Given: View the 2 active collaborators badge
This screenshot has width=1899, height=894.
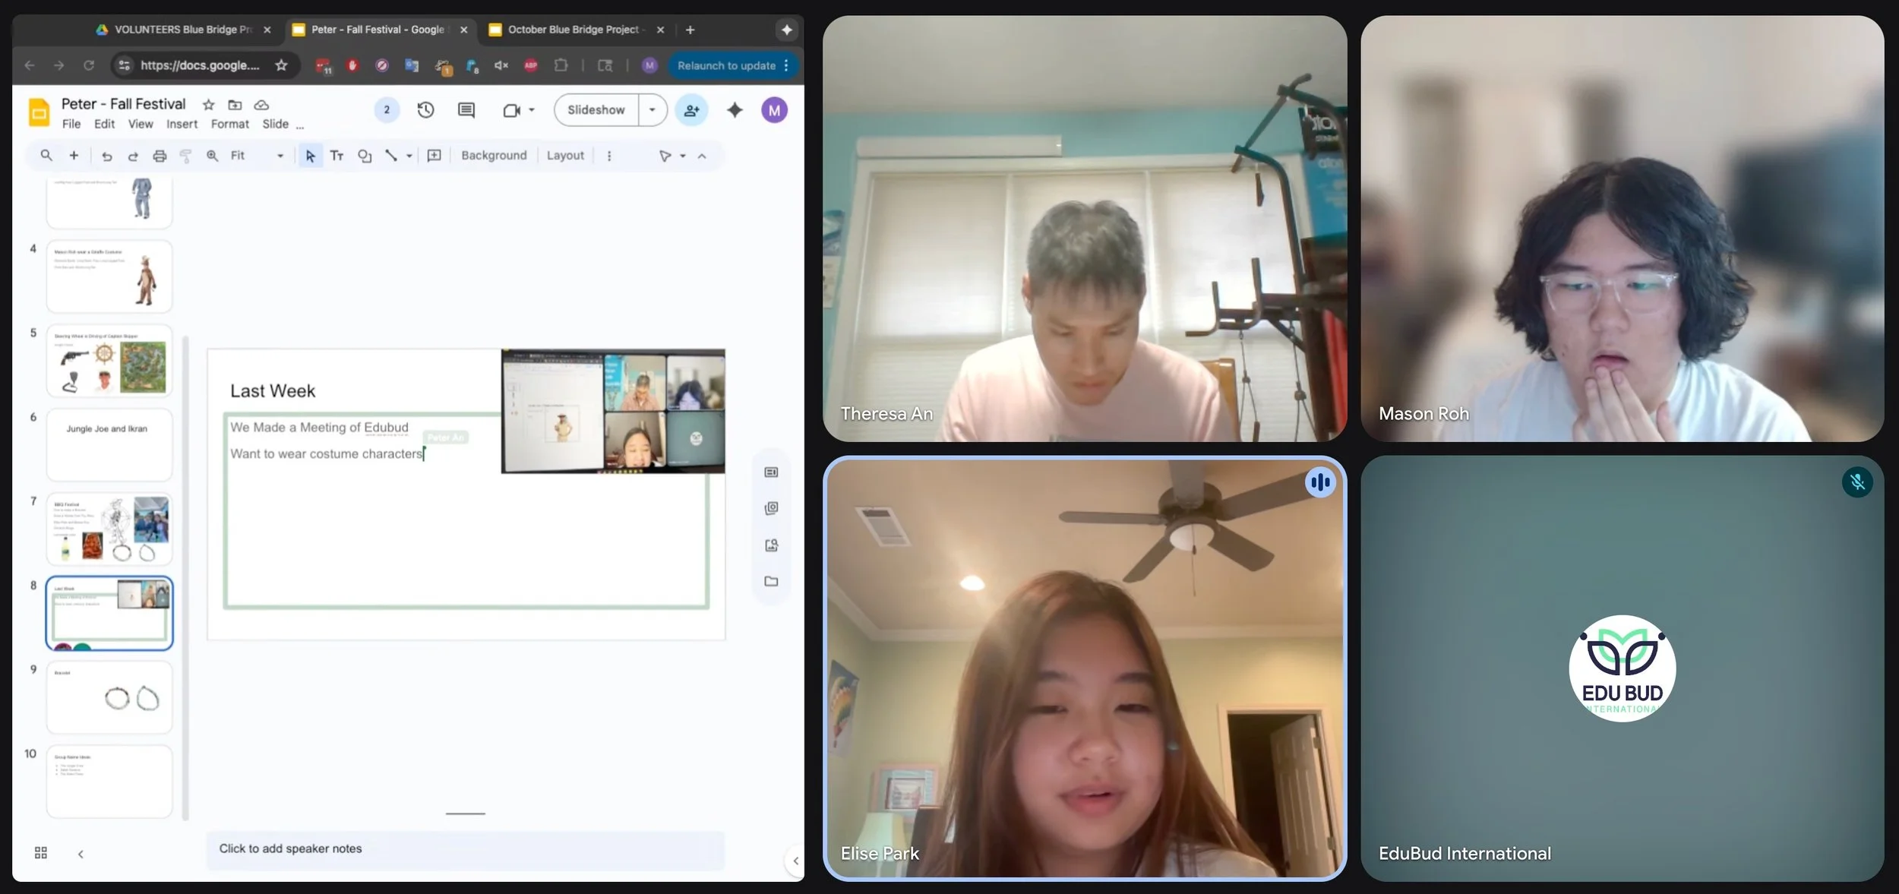Looking at the screenshot, I should [x=387, y=110].
